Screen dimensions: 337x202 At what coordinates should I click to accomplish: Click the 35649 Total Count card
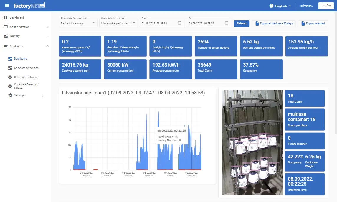(x=216, y=69)
